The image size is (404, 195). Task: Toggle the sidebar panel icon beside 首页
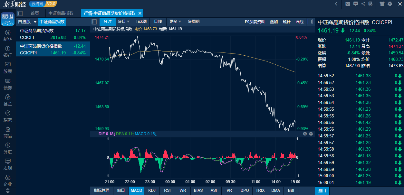(20, 14)
